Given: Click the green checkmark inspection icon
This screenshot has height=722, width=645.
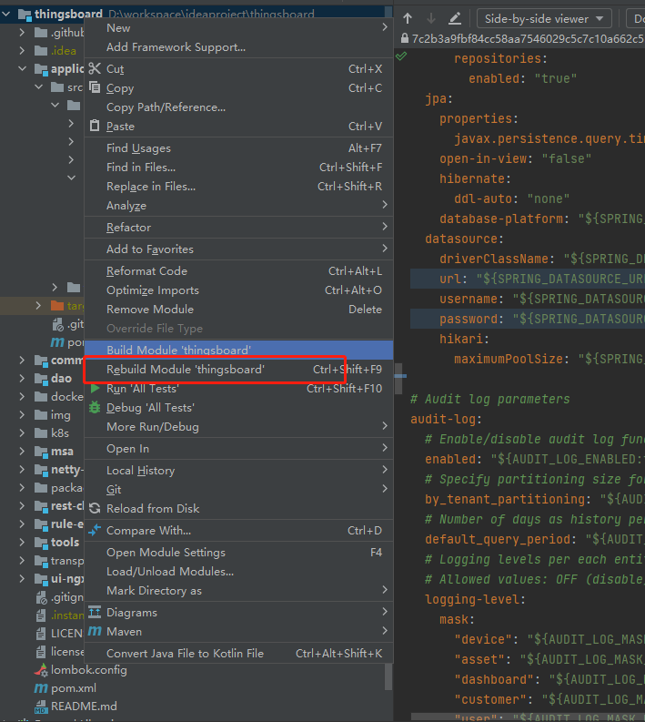Looking at the screenshot, I should point(401,56).
